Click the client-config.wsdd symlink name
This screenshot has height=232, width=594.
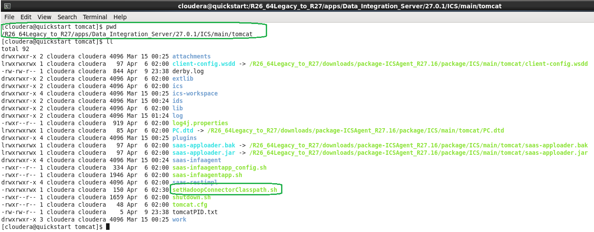tap(204, 64)
